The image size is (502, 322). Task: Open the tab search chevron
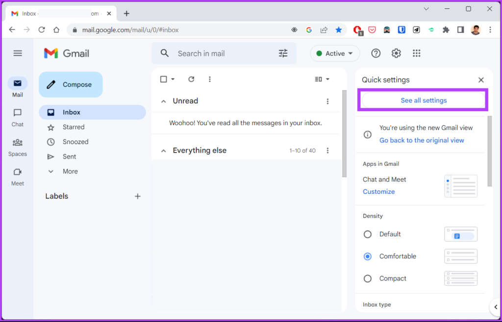click(x=426, y=9)
